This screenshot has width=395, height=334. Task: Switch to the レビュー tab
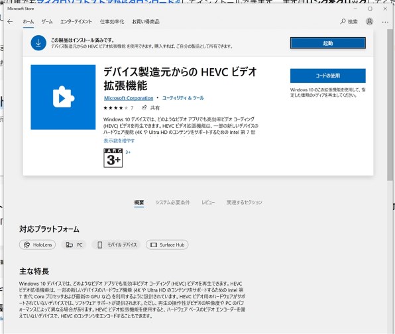click(208, 202)
